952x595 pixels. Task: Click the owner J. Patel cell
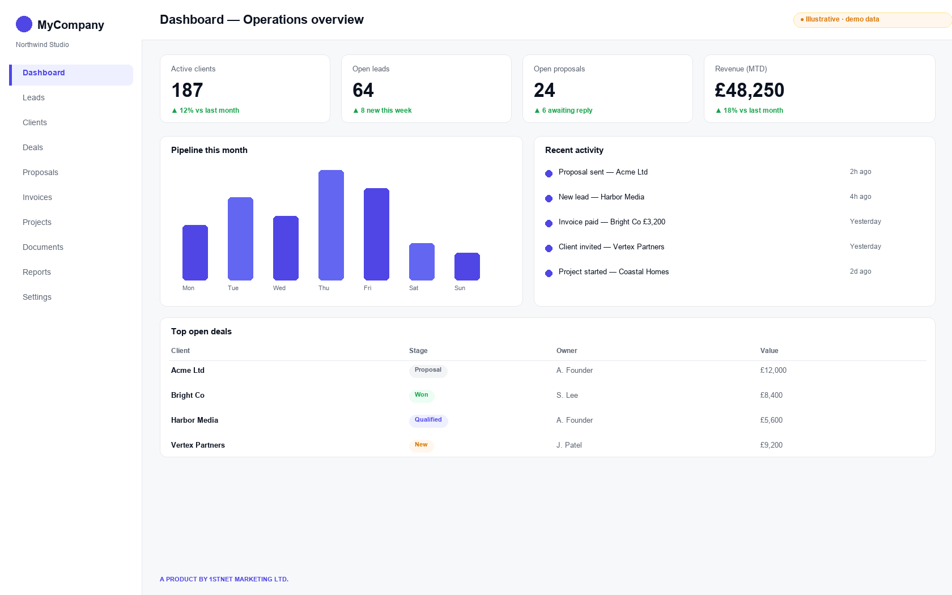point(569,445)
